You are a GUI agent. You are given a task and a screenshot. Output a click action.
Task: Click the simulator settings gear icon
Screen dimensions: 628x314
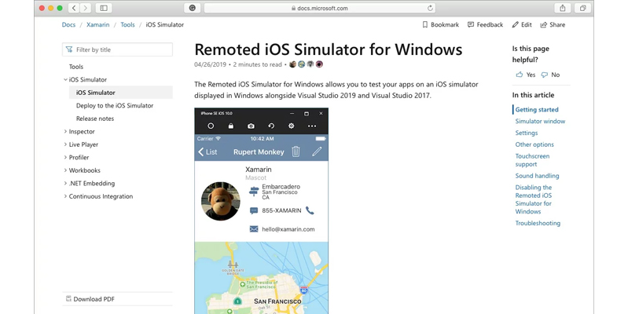click(292, 126)
